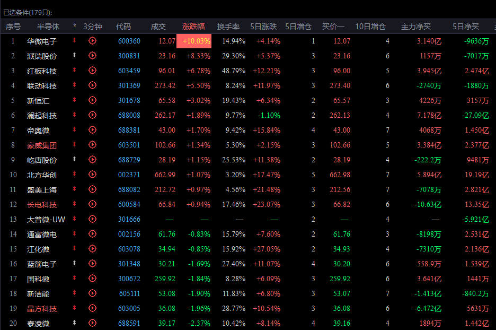This screenshot has width=496, height=330.
Task: Sort by 主力净买 column header
Action: point(415,27)
